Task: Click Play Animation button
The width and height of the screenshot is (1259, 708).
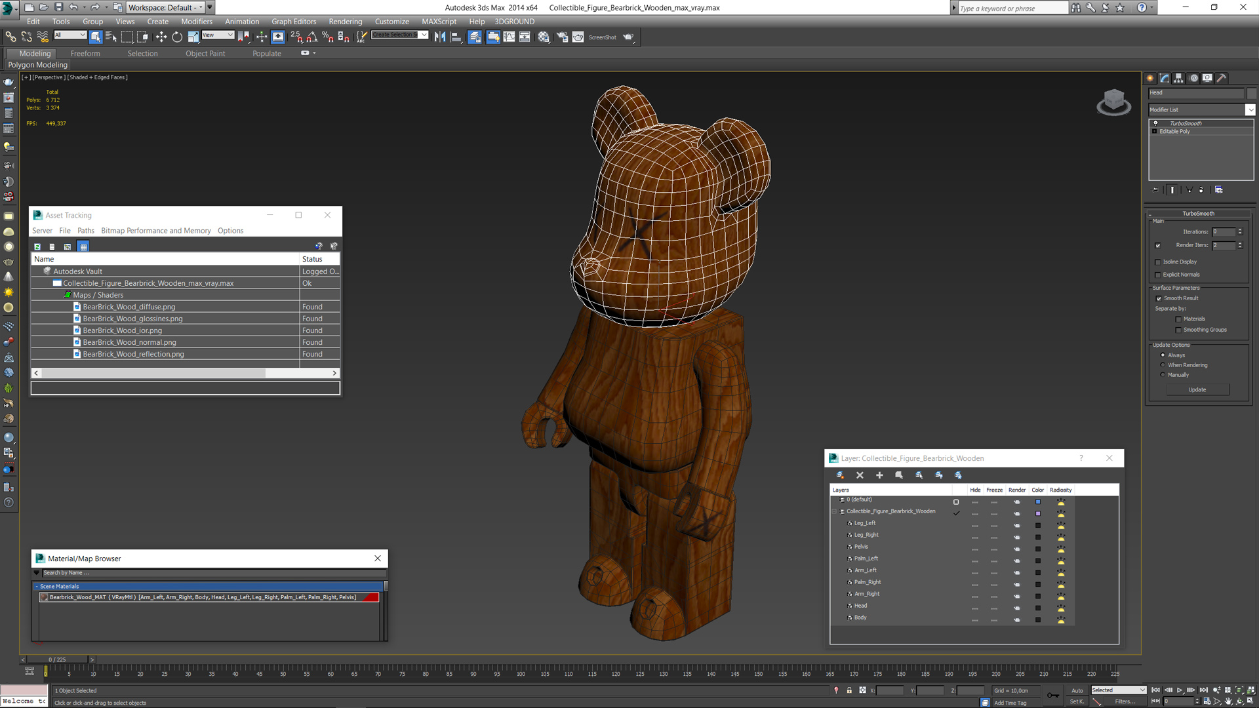Action: point(1180,690)
